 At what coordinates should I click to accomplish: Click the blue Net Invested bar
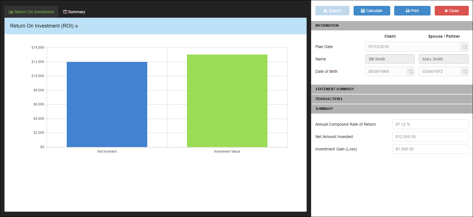[x=107, y=104]
